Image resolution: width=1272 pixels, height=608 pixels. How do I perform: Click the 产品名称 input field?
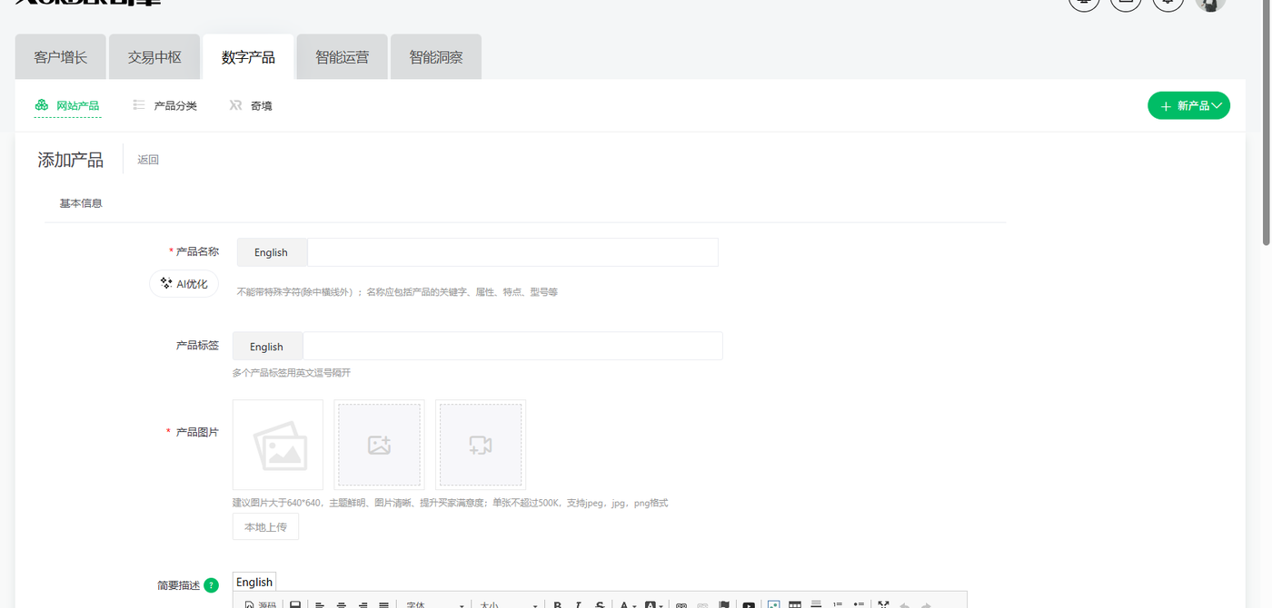coord(512,252)
